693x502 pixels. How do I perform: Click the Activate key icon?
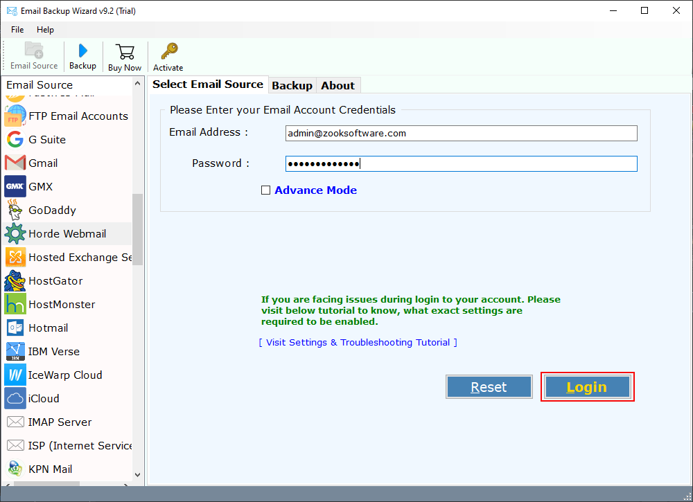(x=169, y=51)
